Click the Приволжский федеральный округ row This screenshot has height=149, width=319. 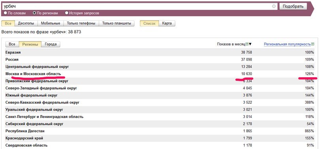coord(160,81)
